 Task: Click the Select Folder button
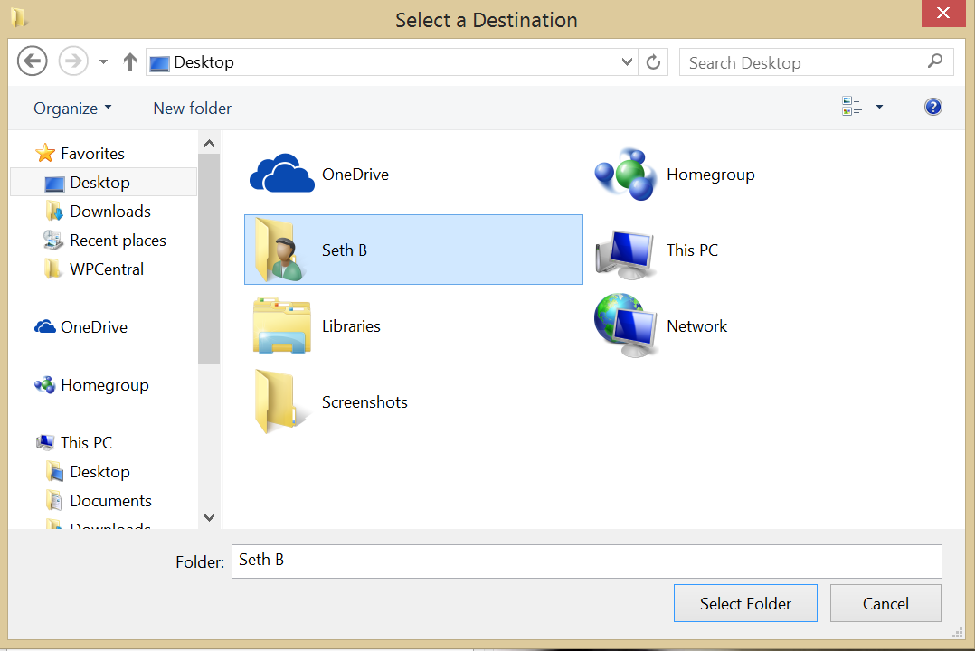pos(745,603)
